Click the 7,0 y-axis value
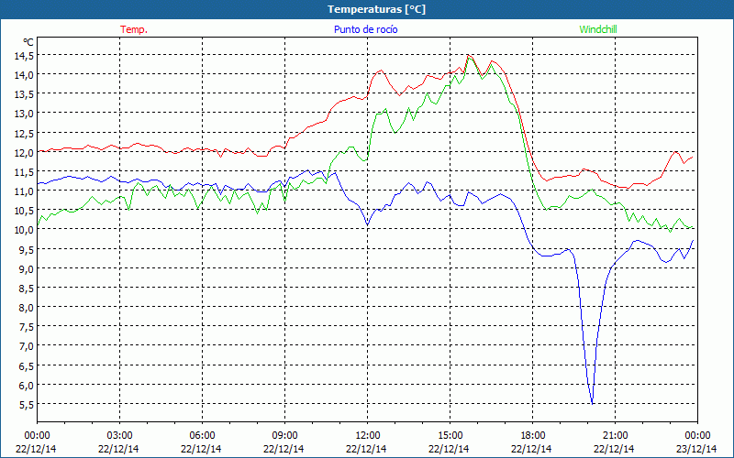Viewport: 734px width, 458px height. pyautogui.click(x=27, y=346)
